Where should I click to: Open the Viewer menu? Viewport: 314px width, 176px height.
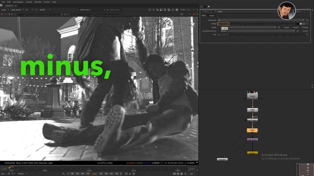click(x=29, y=2)
